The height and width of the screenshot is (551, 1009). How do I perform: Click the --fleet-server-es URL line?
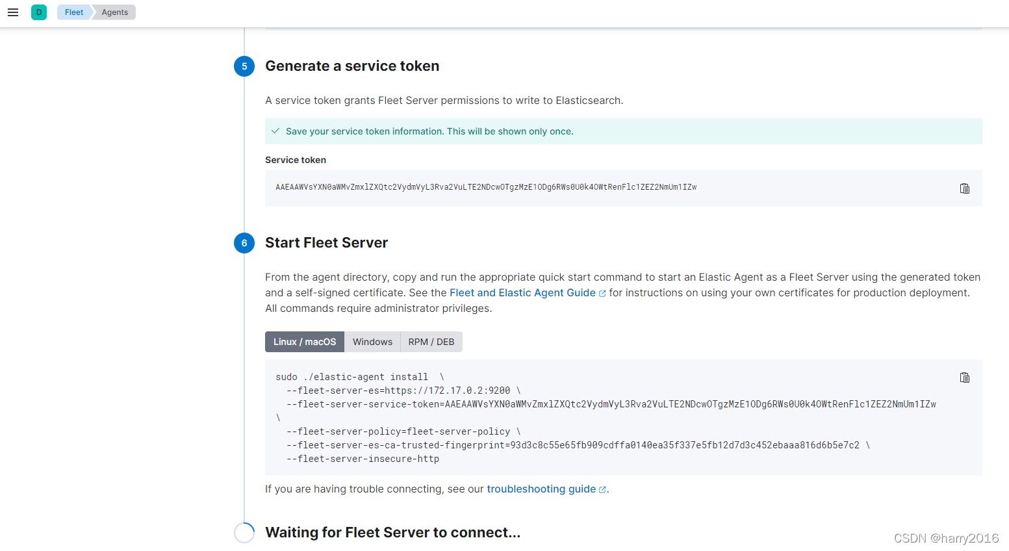(403, 391)
